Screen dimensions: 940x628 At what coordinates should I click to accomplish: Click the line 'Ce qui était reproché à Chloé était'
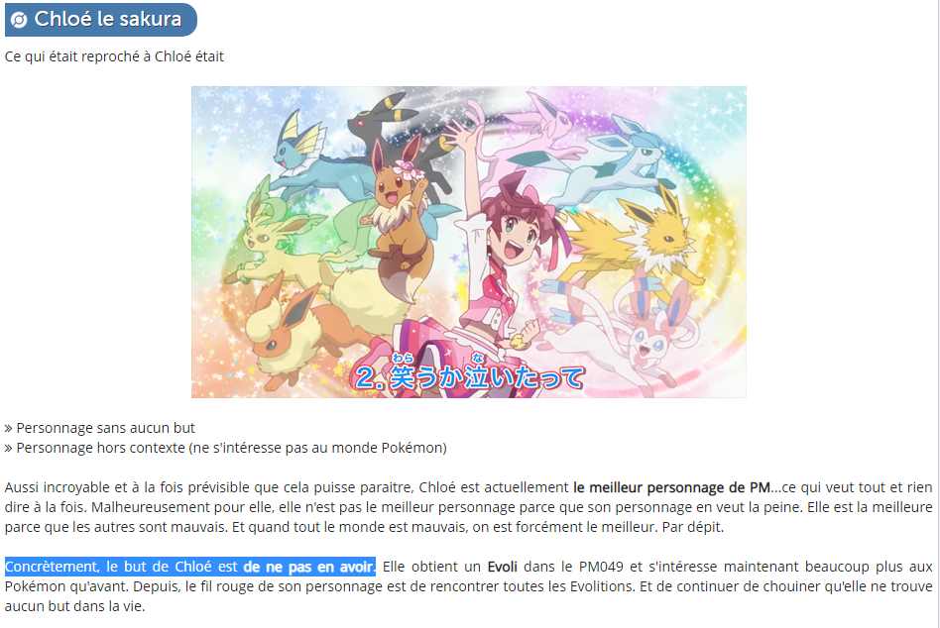(114, 56)
